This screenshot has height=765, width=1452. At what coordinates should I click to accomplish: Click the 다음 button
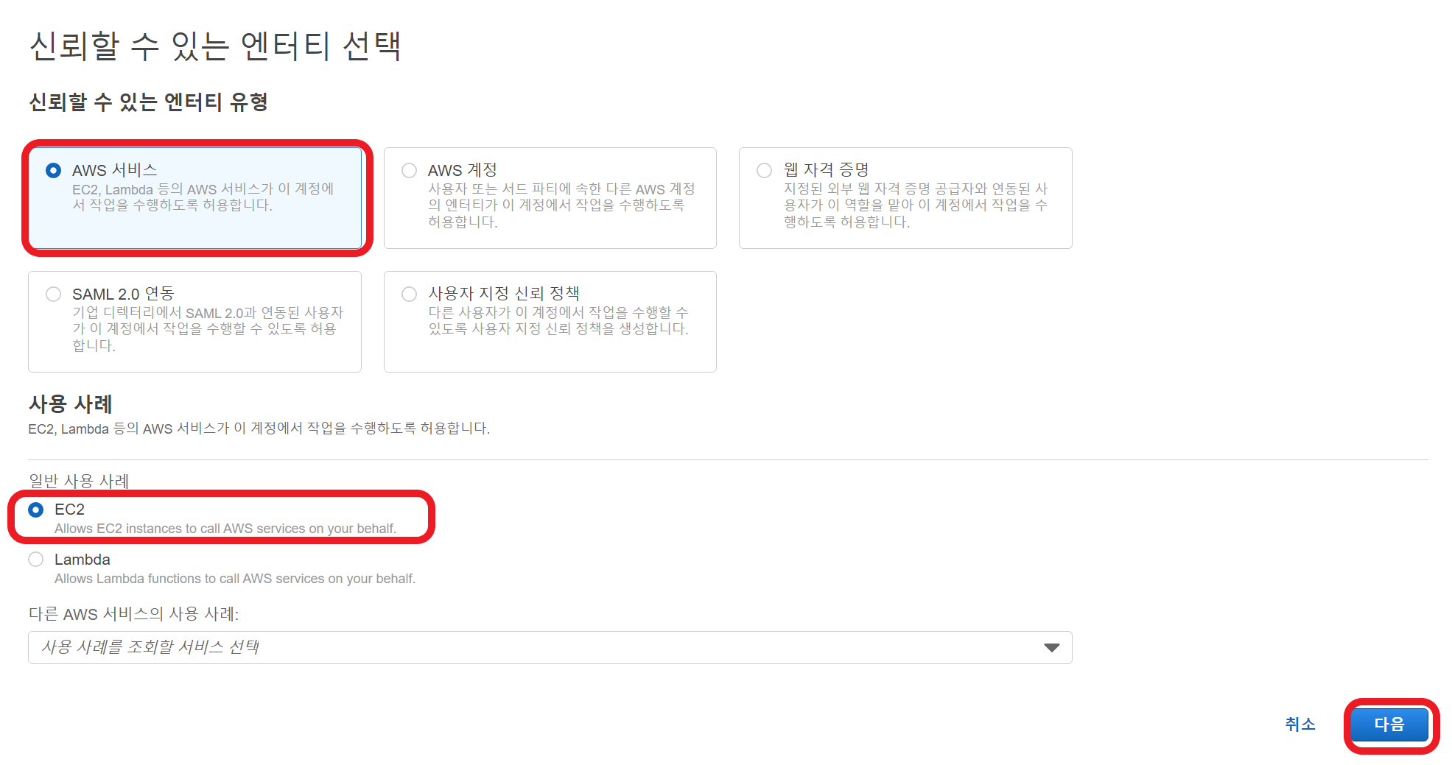tap(1389, 725)
